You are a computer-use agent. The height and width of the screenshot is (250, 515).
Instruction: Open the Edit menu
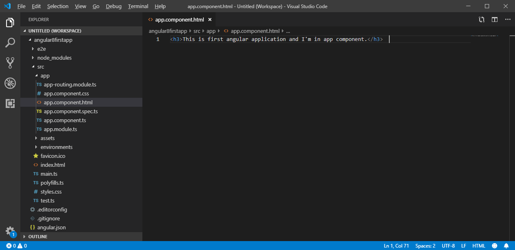tap(36, 6)
